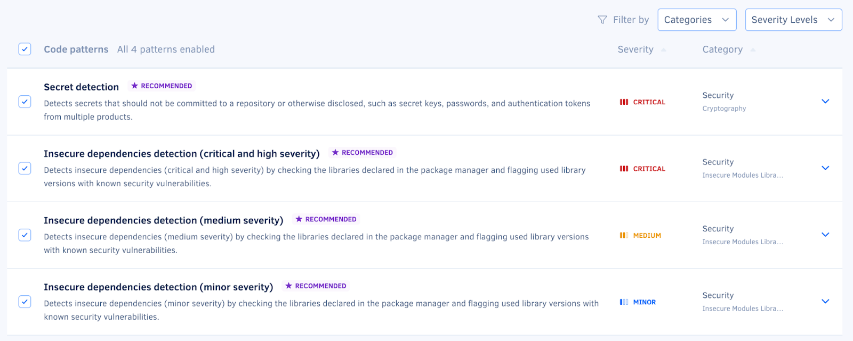Open the Categories filter dropdown
Viewport: 853px width, 341px height.
pos(697,20)
